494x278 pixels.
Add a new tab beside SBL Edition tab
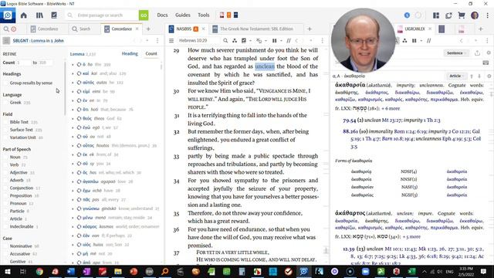310,29
